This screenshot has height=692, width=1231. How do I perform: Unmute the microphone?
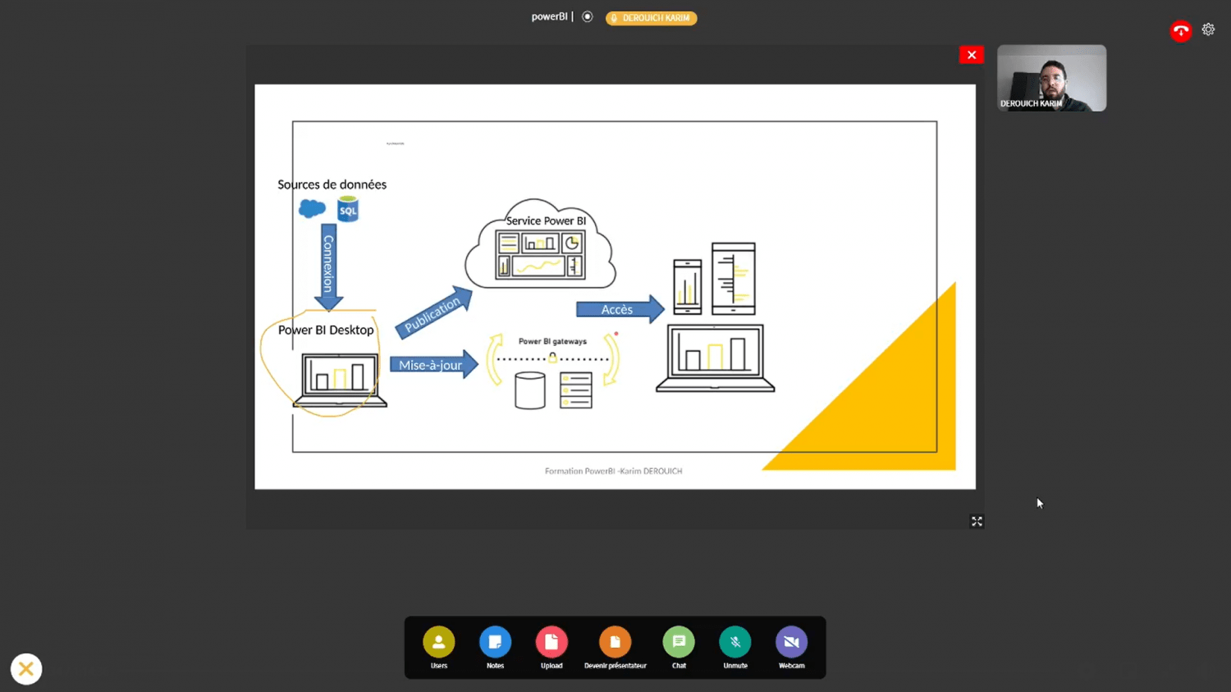[735, 642]
